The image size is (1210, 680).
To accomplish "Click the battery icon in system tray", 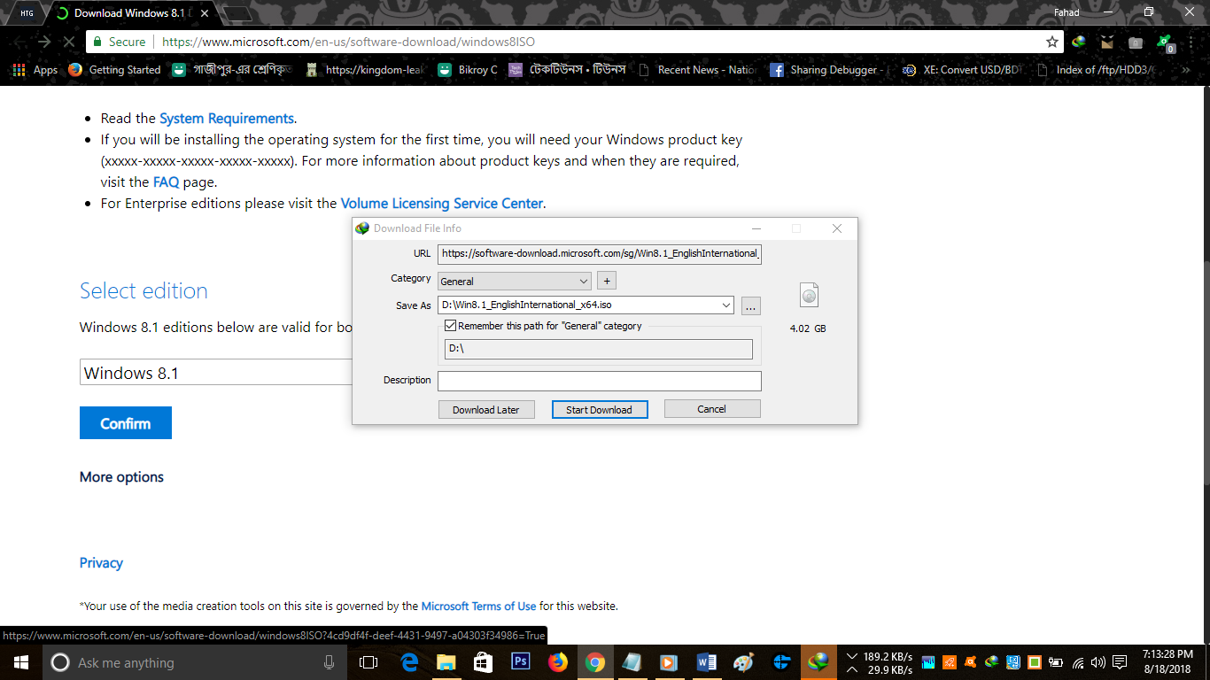I will coord(1056,662).
